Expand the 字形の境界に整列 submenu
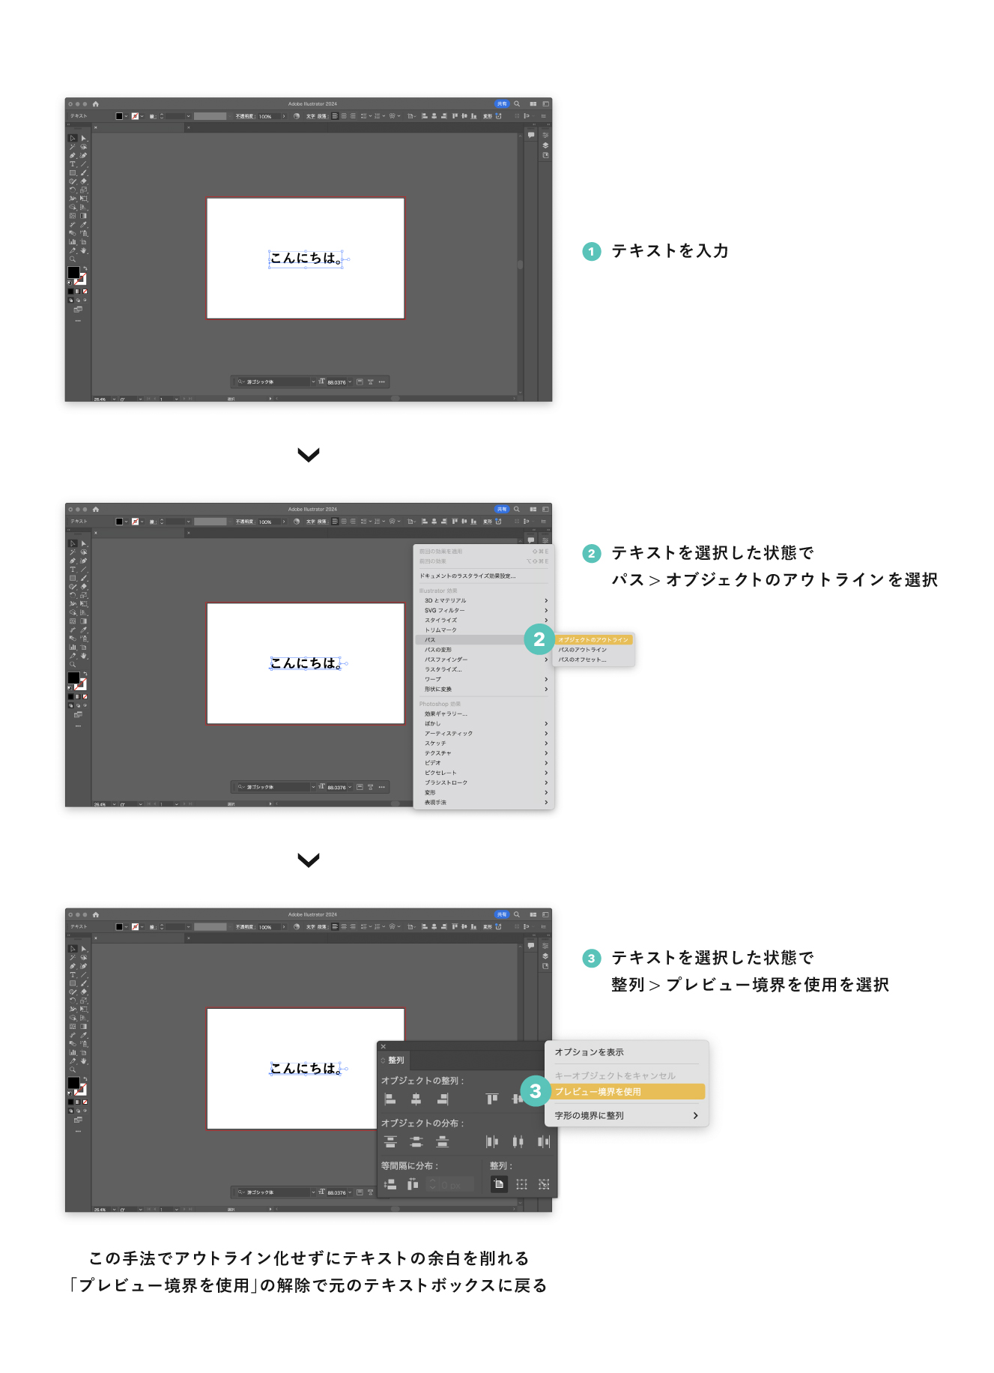Image resolution: width=994 pixels, height=1373 pixels. point(695,1116)
